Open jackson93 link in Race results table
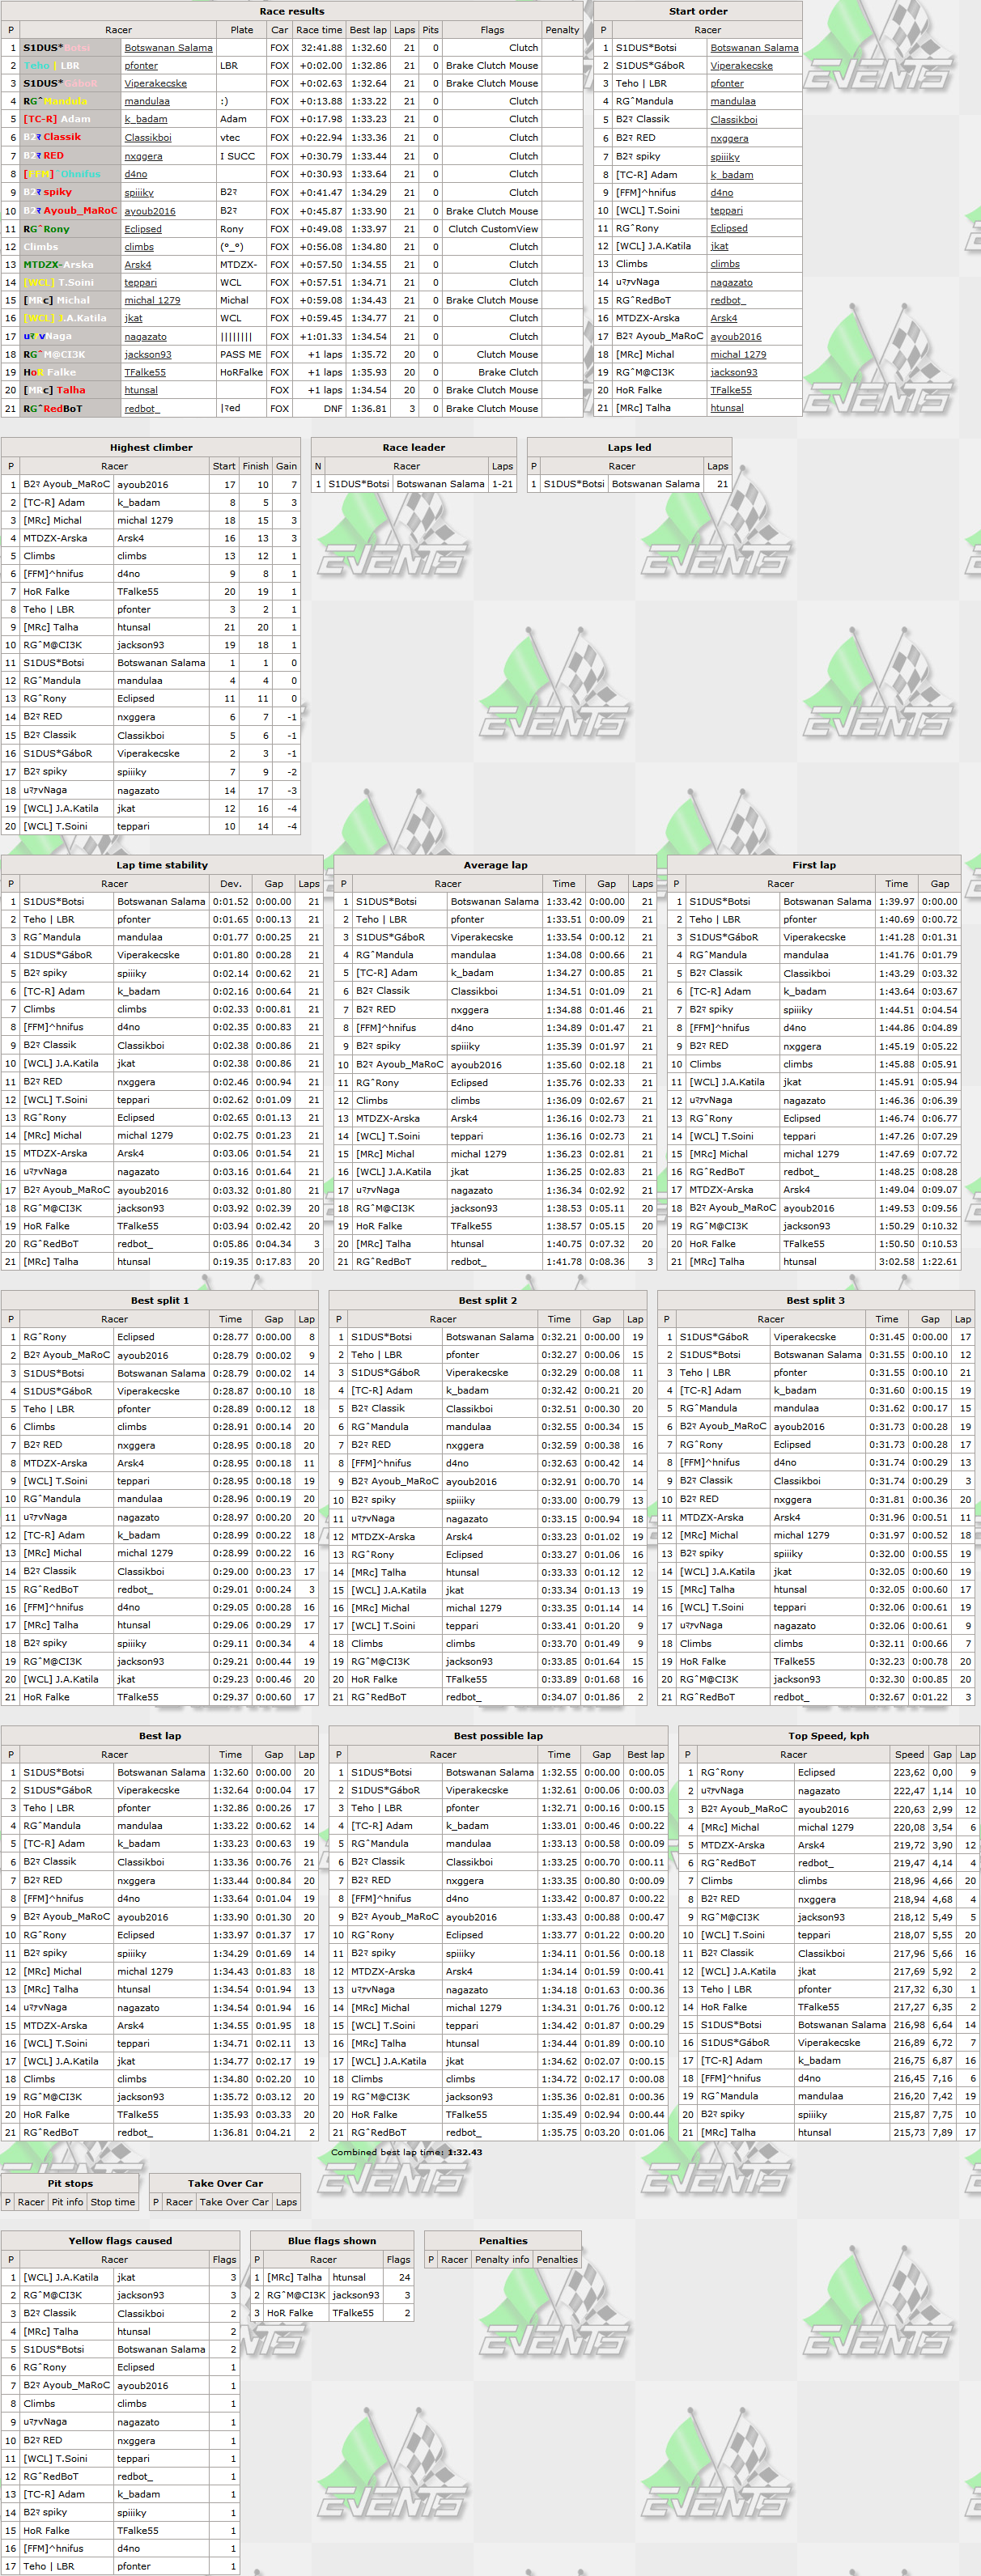The height and width of the screenshot is (2576, 981). coord(148,354)
